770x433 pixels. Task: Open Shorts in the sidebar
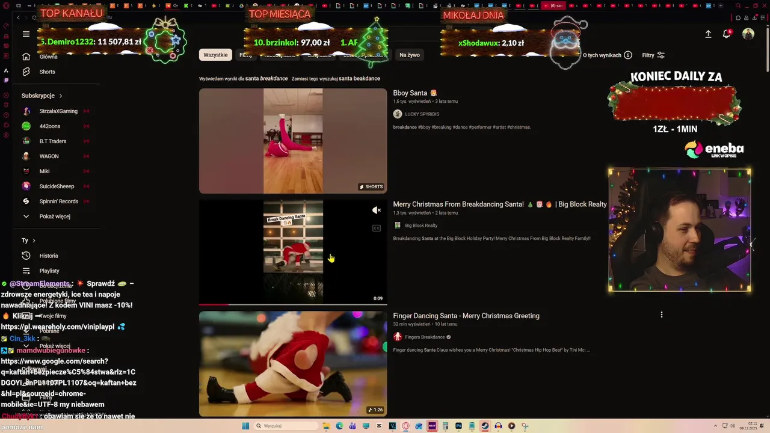tap(47, 72)
